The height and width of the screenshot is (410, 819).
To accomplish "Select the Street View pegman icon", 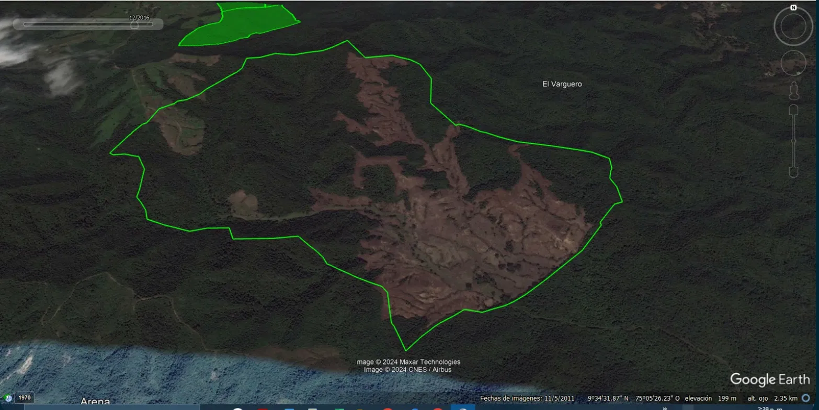I will [794, 91].
